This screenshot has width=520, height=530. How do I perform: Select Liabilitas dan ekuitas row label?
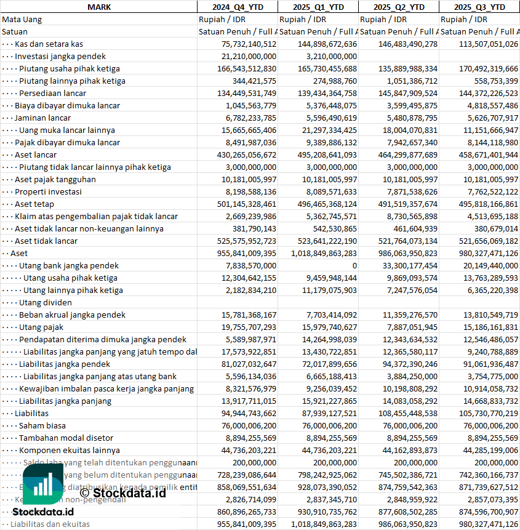click(x=50, y=524)
